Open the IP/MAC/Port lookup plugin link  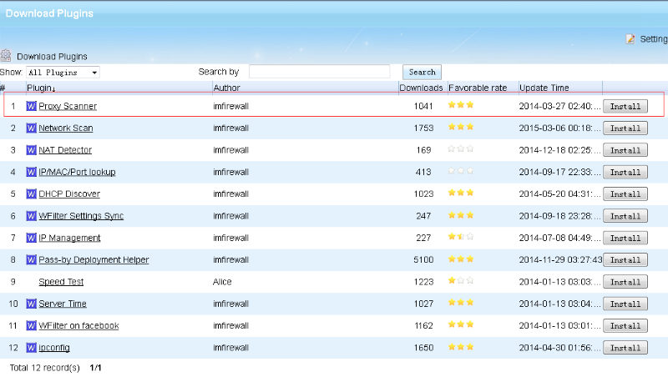click(x=77, y=173)
